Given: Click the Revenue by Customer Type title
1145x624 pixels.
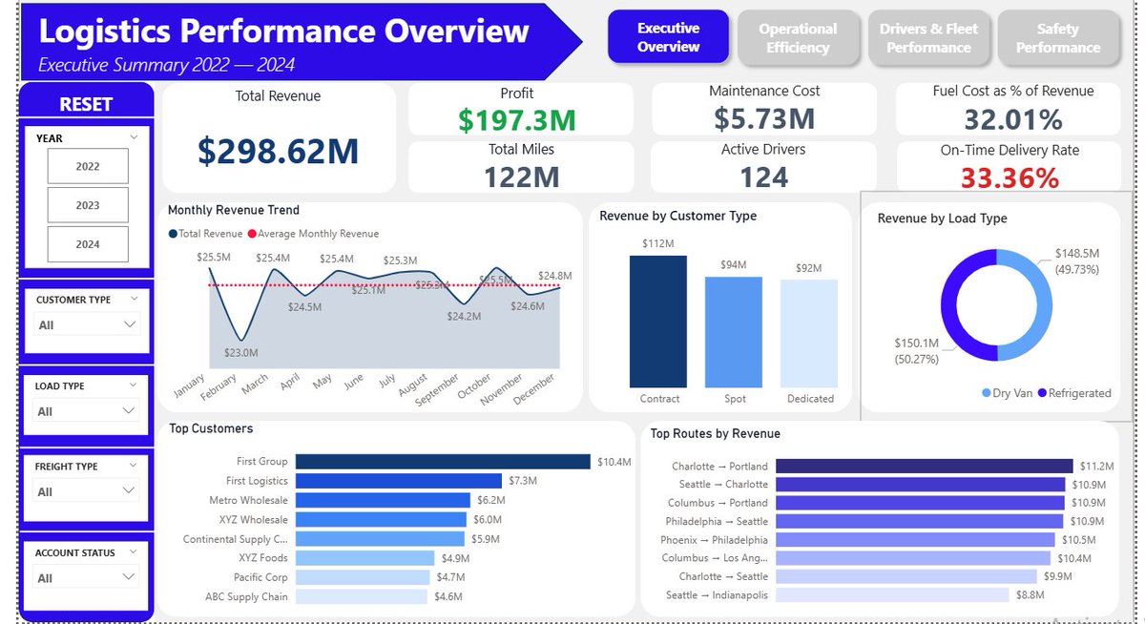Looking at the screenshot, I should click(677, 216).
